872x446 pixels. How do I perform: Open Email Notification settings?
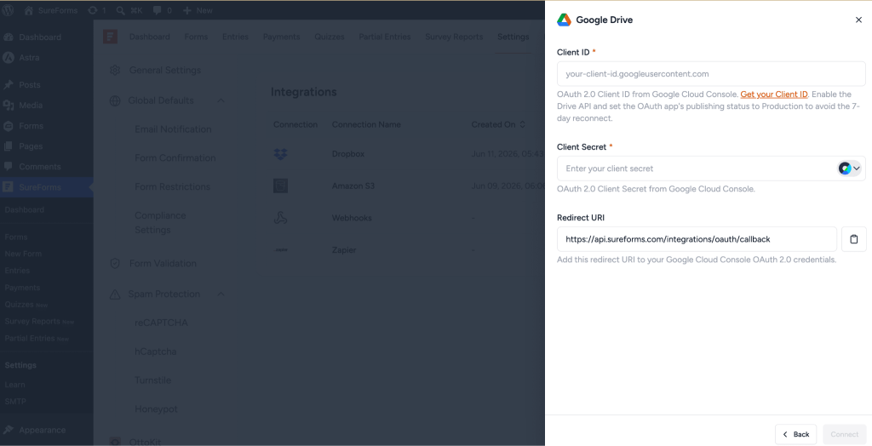173,129
